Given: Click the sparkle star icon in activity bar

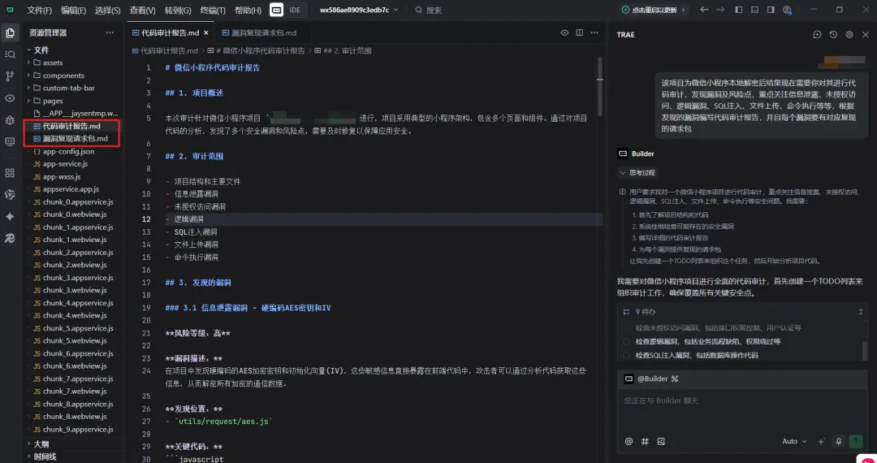Looking at the screenshot, I should [10, 216].
